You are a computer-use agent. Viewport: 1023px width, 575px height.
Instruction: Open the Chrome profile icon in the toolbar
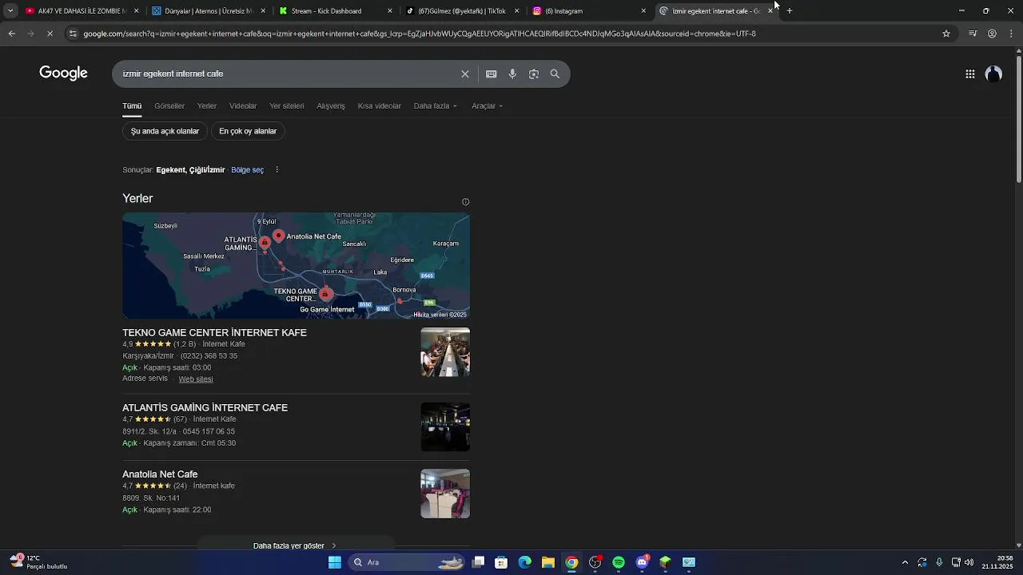tap(992, 34)
